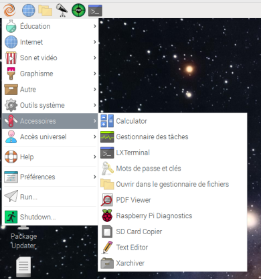Click the Accès universel person icon
The image size is (261, 279).
pyautogui.click(x=11, y=136)
